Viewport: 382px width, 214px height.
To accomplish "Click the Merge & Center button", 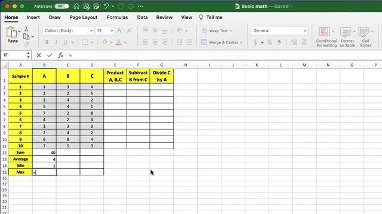I will (x=220, y=42).
